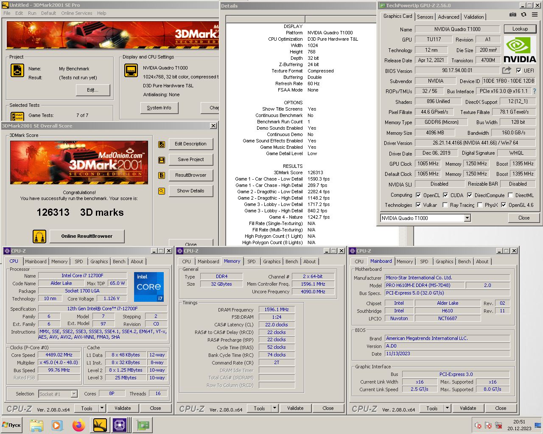Screen dimensions: 543x434
Task: Switch to GPU-Z taskbar icon
Action: [x=143, y=425]
